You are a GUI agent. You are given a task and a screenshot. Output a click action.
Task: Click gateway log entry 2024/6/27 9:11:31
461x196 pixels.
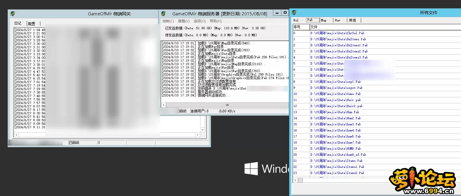30,127
